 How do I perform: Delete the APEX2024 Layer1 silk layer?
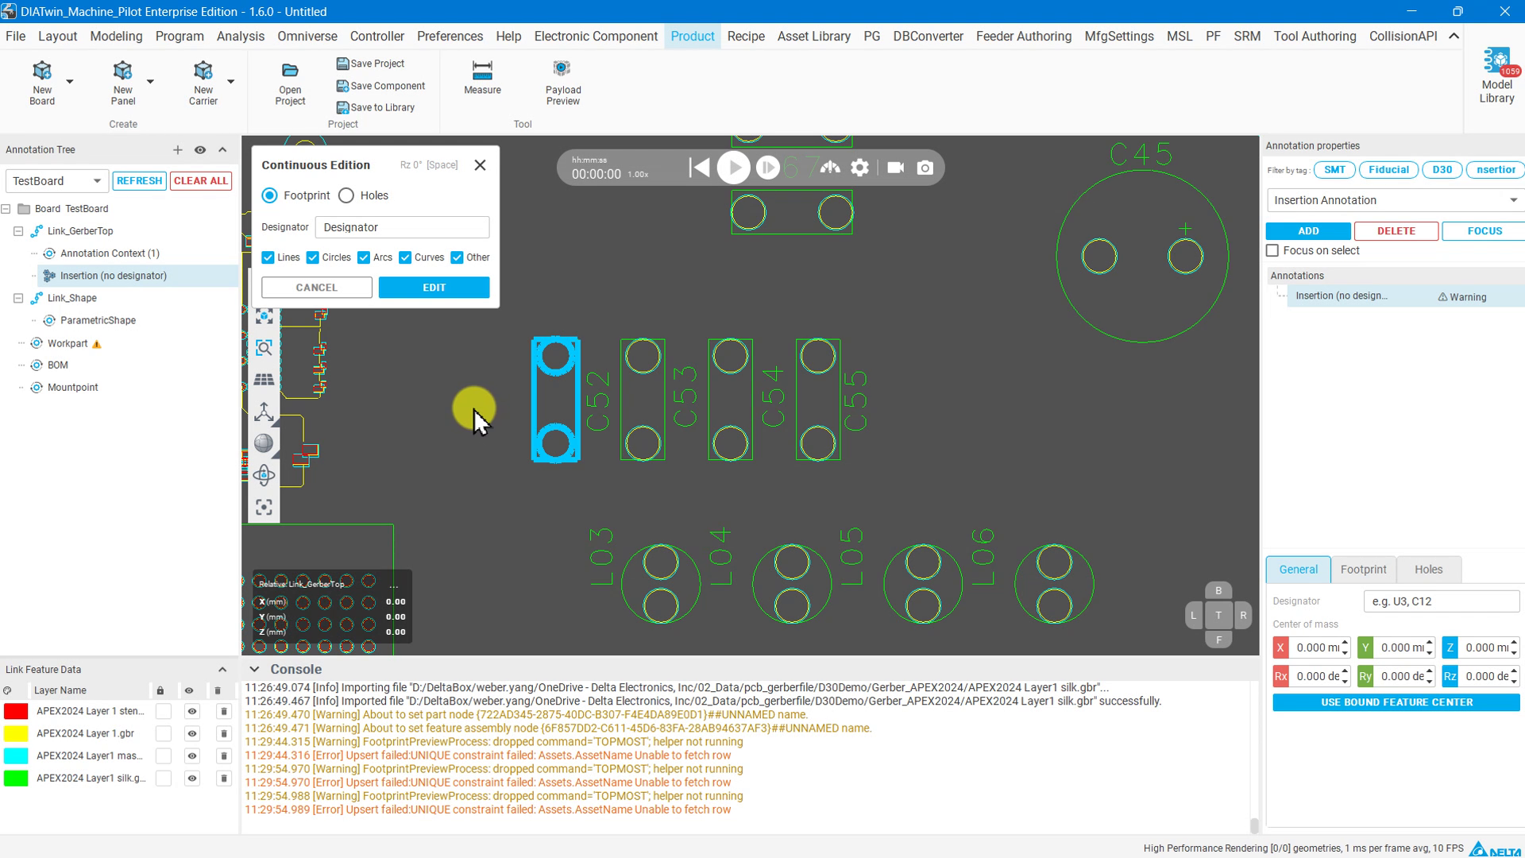click(223, 778)
